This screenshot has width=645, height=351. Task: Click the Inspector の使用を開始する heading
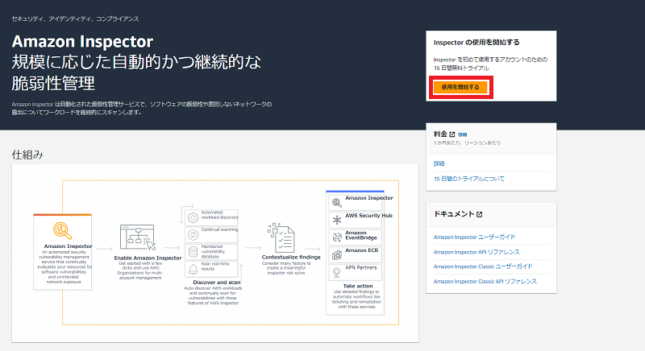click(476, 43)
